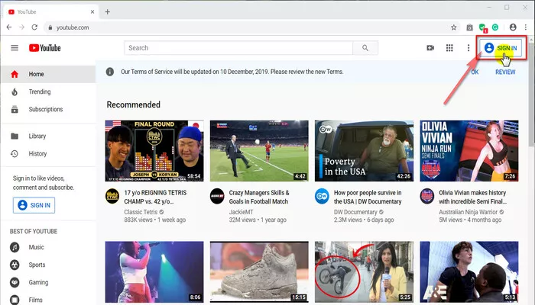Open the hamburger guide menu
This screenshot has width=535, height=305.
[x=15, y=48]
